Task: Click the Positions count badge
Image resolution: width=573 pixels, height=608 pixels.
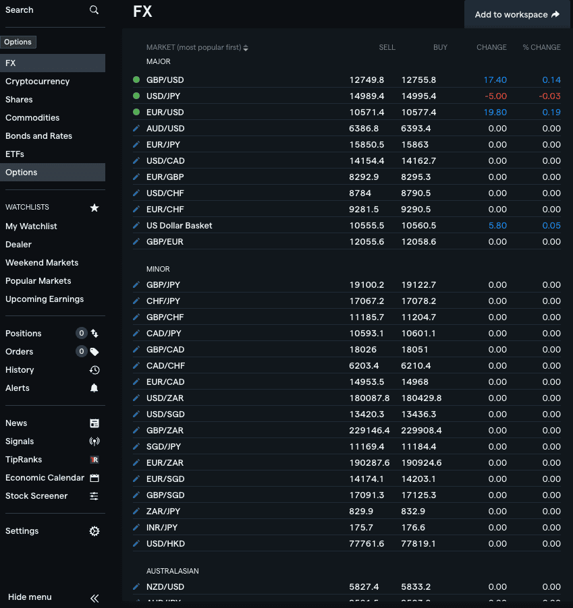Action: click(x=81, y=333)
